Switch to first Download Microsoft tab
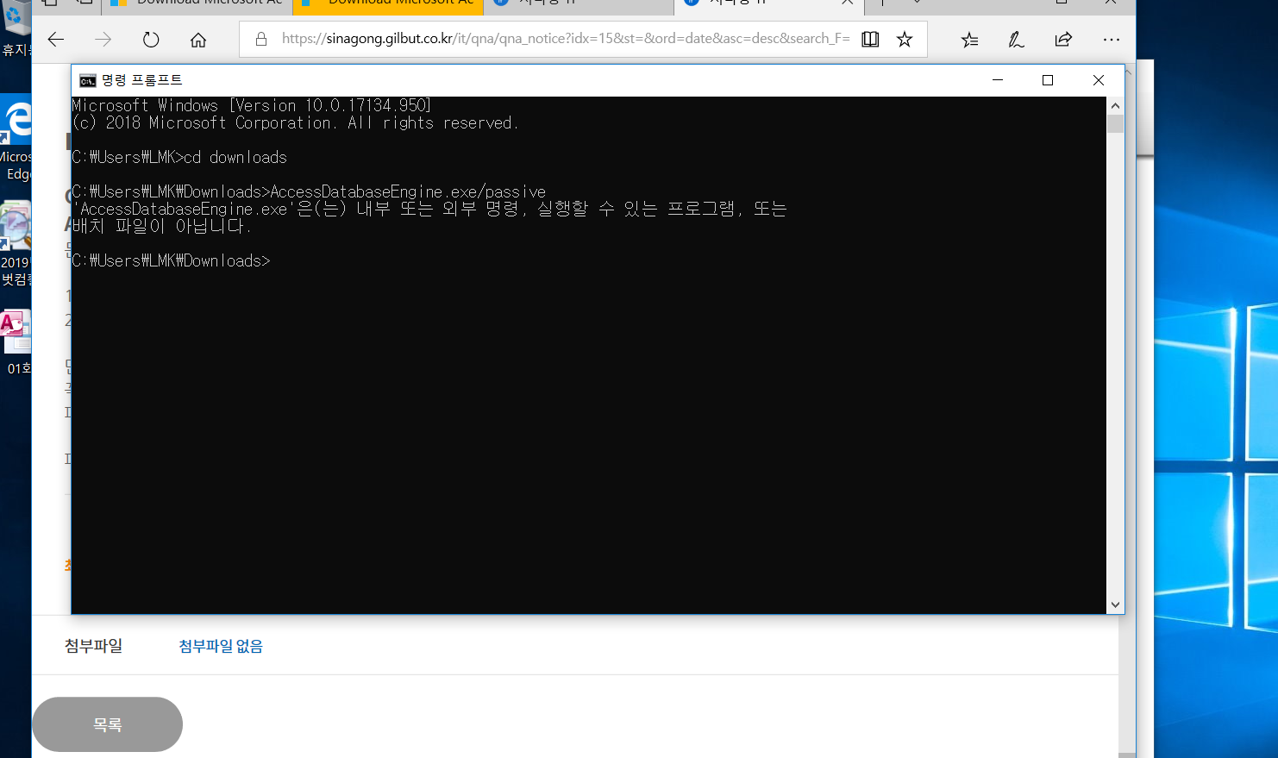This screenshot has height=758, width=1278. tap(197, 4)
